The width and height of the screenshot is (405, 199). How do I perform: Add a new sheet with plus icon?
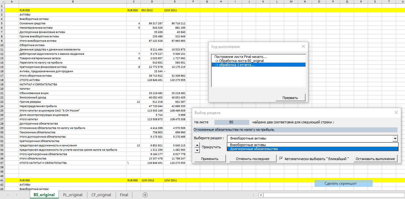point(145,195)
